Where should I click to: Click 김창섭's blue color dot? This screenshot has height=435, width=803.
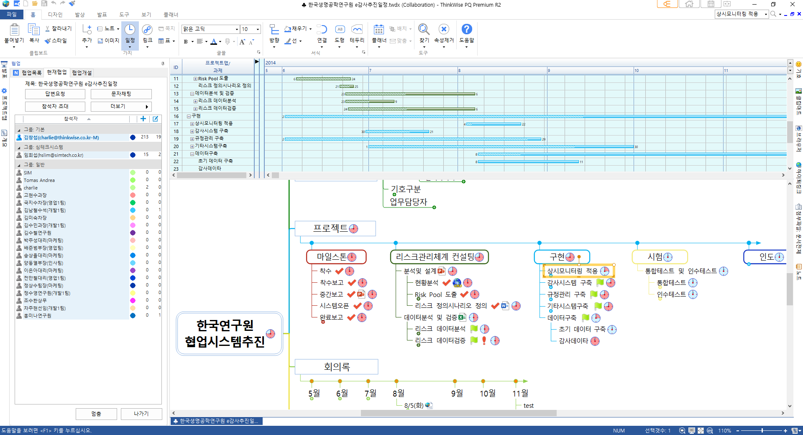[x=133, y=137]
